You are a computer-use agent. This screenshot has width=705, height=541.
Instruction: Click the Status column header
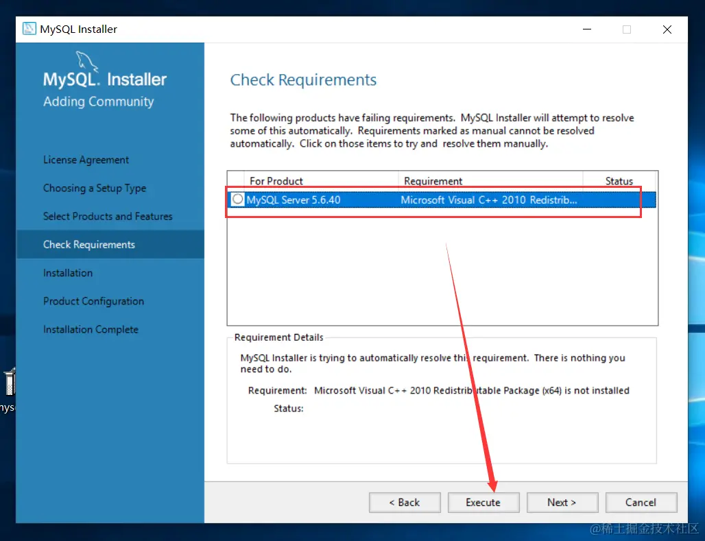click(619, 181)
